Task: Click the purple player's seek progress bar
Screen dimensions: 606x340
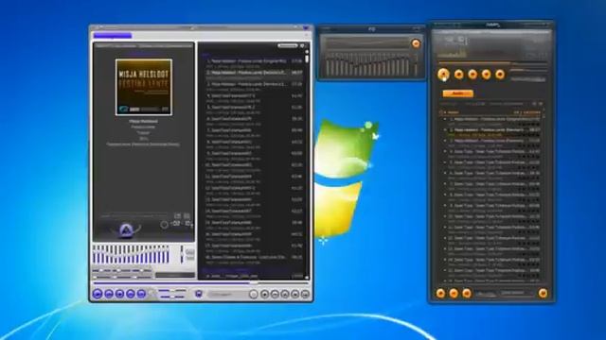Action: pyautogui.click(x=200, y=283)
